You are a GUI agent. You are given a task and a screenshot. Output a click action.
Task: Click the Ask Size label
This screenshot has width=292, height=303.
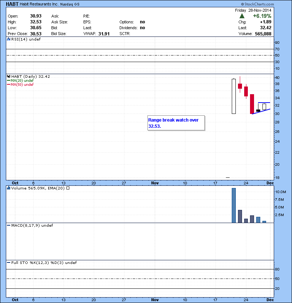(59, 22)
